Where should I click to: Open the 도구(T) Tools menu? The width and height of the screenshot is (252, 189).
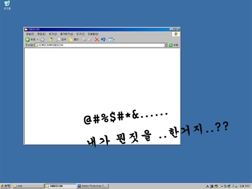80,34
